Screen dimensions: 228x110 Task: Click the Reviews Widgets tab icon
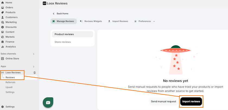(81, 21)
